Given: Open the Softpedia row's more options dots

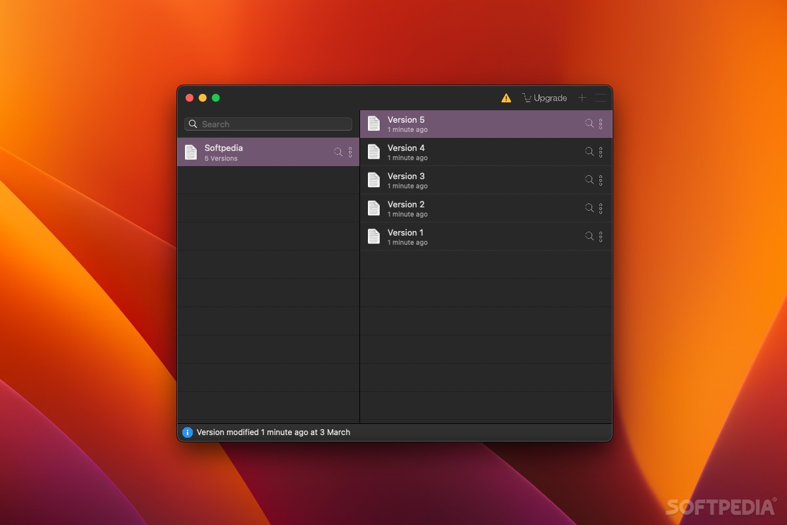Looking at the screenshot, I should 350,152.
